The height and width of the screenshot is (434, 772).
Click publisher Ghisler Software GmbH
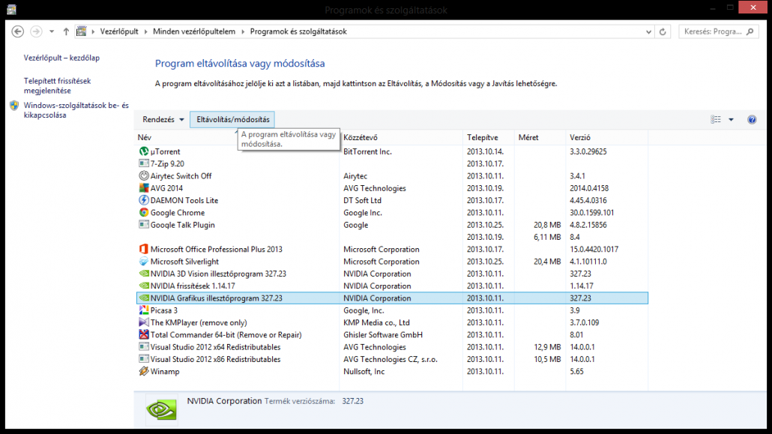click(x=382, y=335)
